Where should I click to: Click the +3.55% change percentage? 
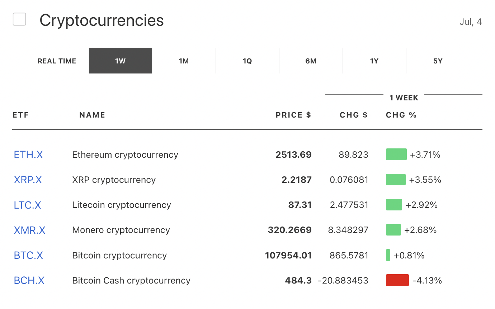[x=425, y=180]
